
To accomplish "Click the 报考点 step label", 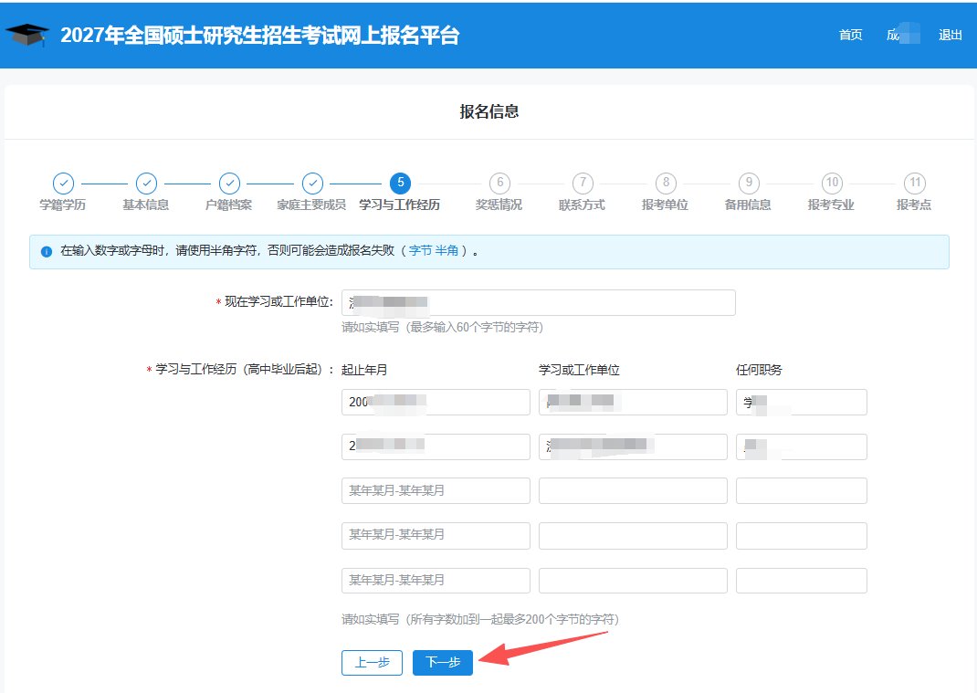I will [914, 205].
